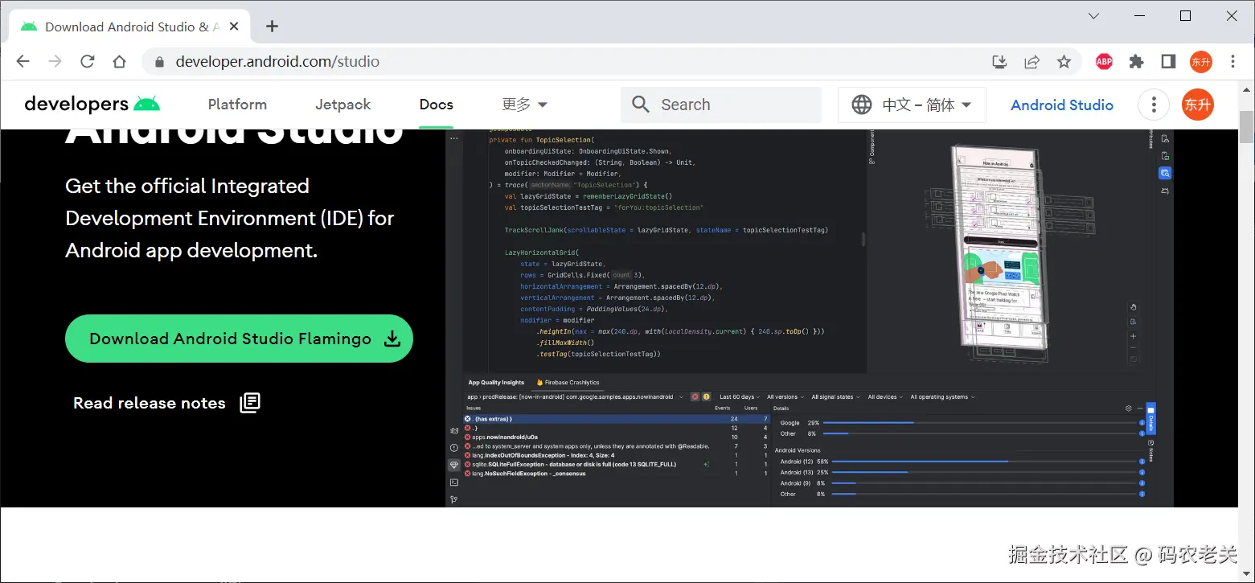Open the vertical dots menu beside Android Studio link
1255x583 pixels.
(x=1154, y=105)
